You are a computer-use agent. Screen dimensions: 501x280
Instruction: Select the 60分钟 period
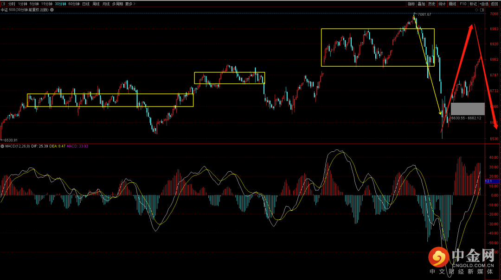click(x=74, y=4)
